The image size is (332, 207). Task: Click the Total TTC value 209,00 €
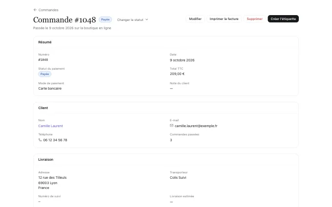(177, 74)
